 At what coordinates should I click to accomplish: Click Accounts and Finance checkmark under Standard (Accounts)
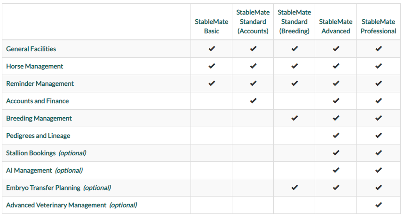[x=253, y=101]
